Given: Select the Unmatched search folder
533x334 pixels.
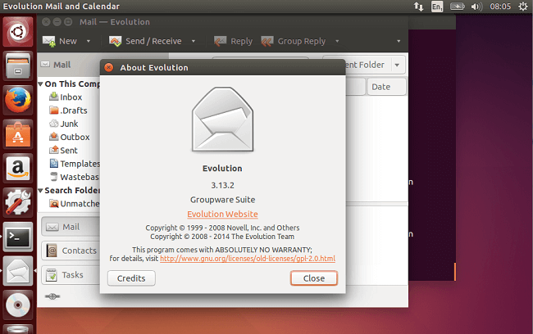Looking at the screenshot, I should point(75,204).
